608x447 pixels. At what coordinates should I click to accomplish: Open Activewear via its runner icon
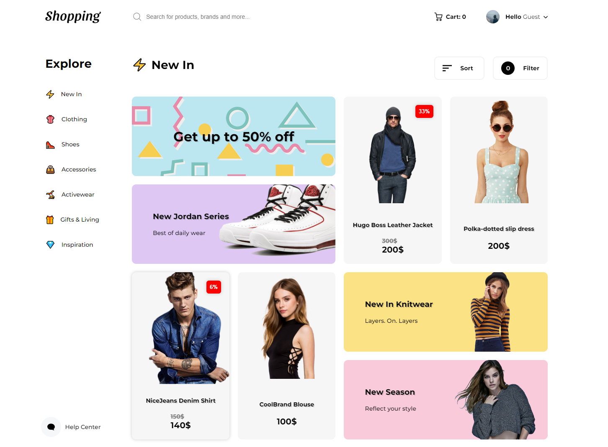50,194
